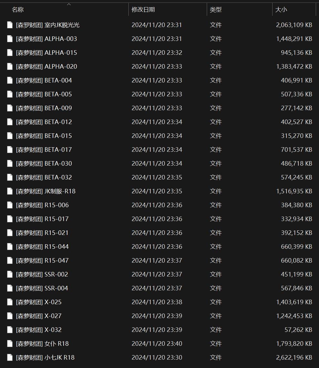The height and width of the screenshot is (368, 319).
Task: Sort the list by the 名称 column header
Action: pyautogui.click(x=18, y=10)
